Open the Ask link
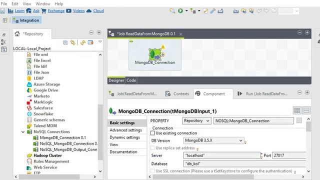 (x=36, y=11)
